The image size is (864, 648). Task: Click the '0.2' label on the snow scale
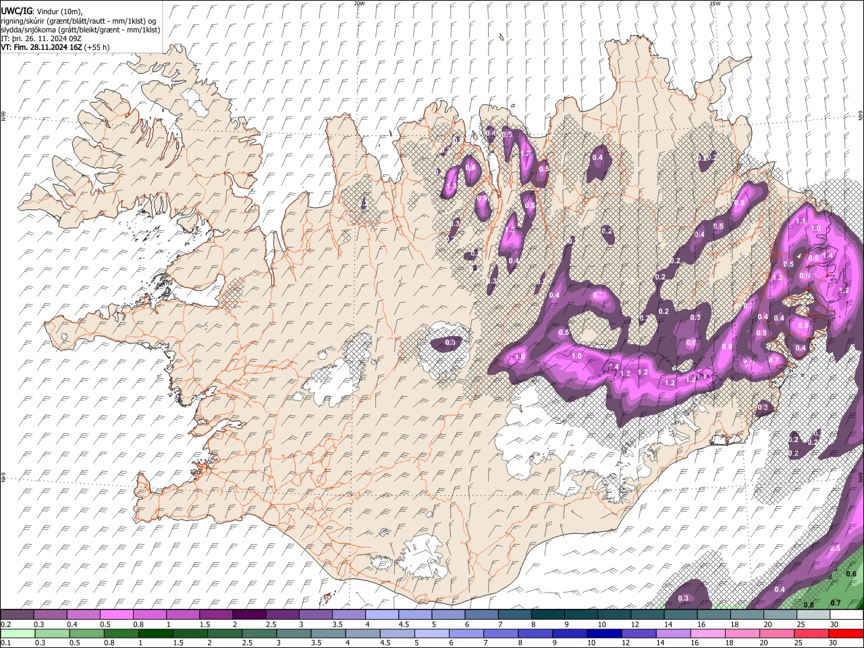click(x=5, y=624)
